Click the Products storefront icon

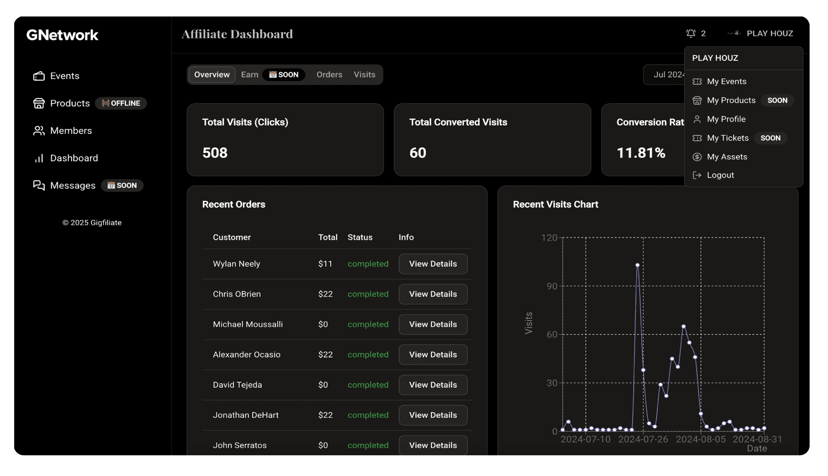pyautogui.click(x=39, y=103)
